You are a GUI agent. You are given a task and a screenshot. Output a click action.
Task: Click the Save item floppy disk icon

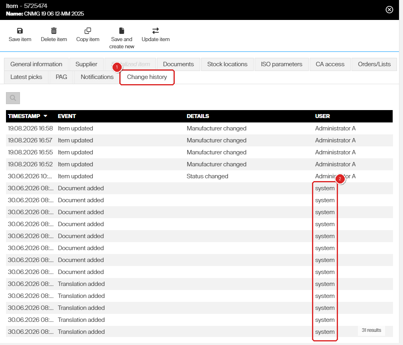[x=20, y=31]
